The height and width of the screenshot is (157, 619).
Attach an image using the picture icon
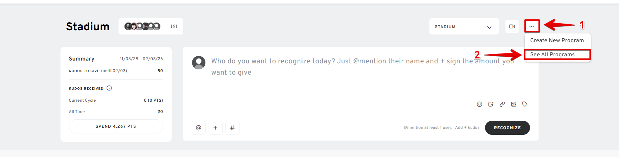coord(513,104)
